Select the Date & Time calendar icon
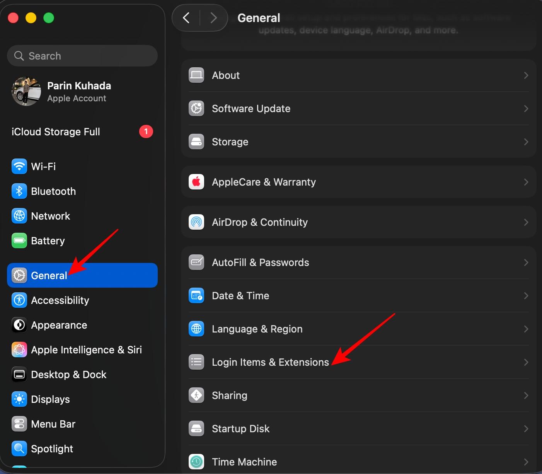 pos(196,296)
